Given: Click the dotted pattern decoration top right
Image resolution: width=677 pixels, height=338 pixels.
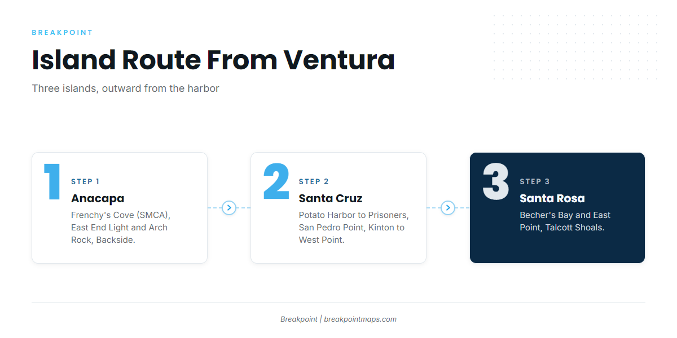Looking at the screenshot, I should tap(575, 48).
